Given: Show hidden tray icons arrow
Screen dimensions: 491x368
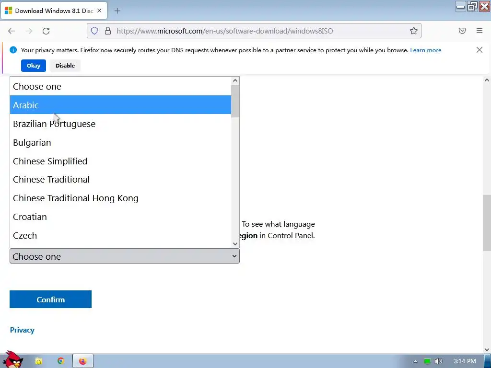Looking at the screenshot, I should point(415,361).
